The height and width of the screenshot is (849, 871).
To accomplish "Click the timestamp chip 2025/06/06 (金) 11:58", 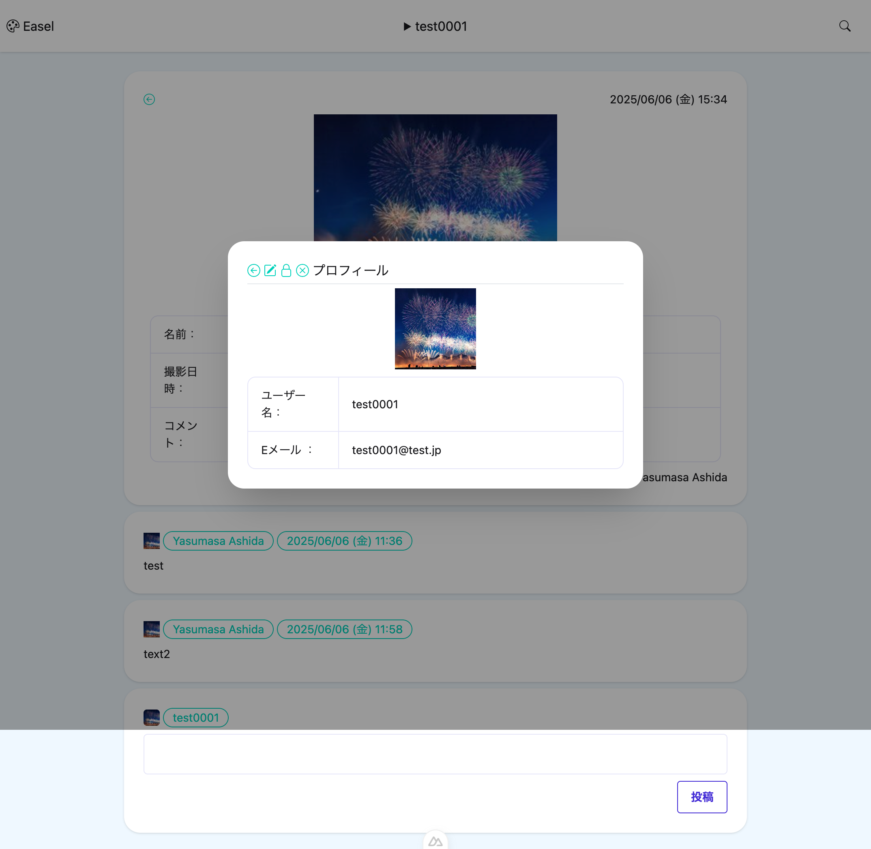I will click(344, 629).
